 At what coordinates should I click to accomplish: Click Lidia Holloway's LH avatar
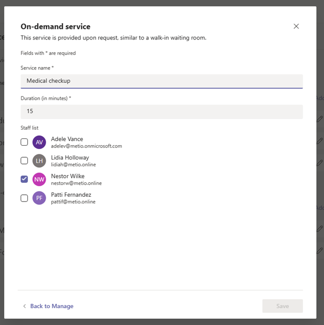pos(39,161)
